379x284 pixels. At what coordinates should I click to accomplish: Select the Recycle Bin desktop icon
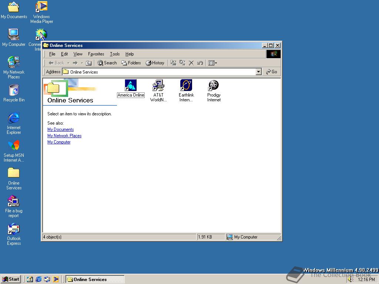click(14, 94)
